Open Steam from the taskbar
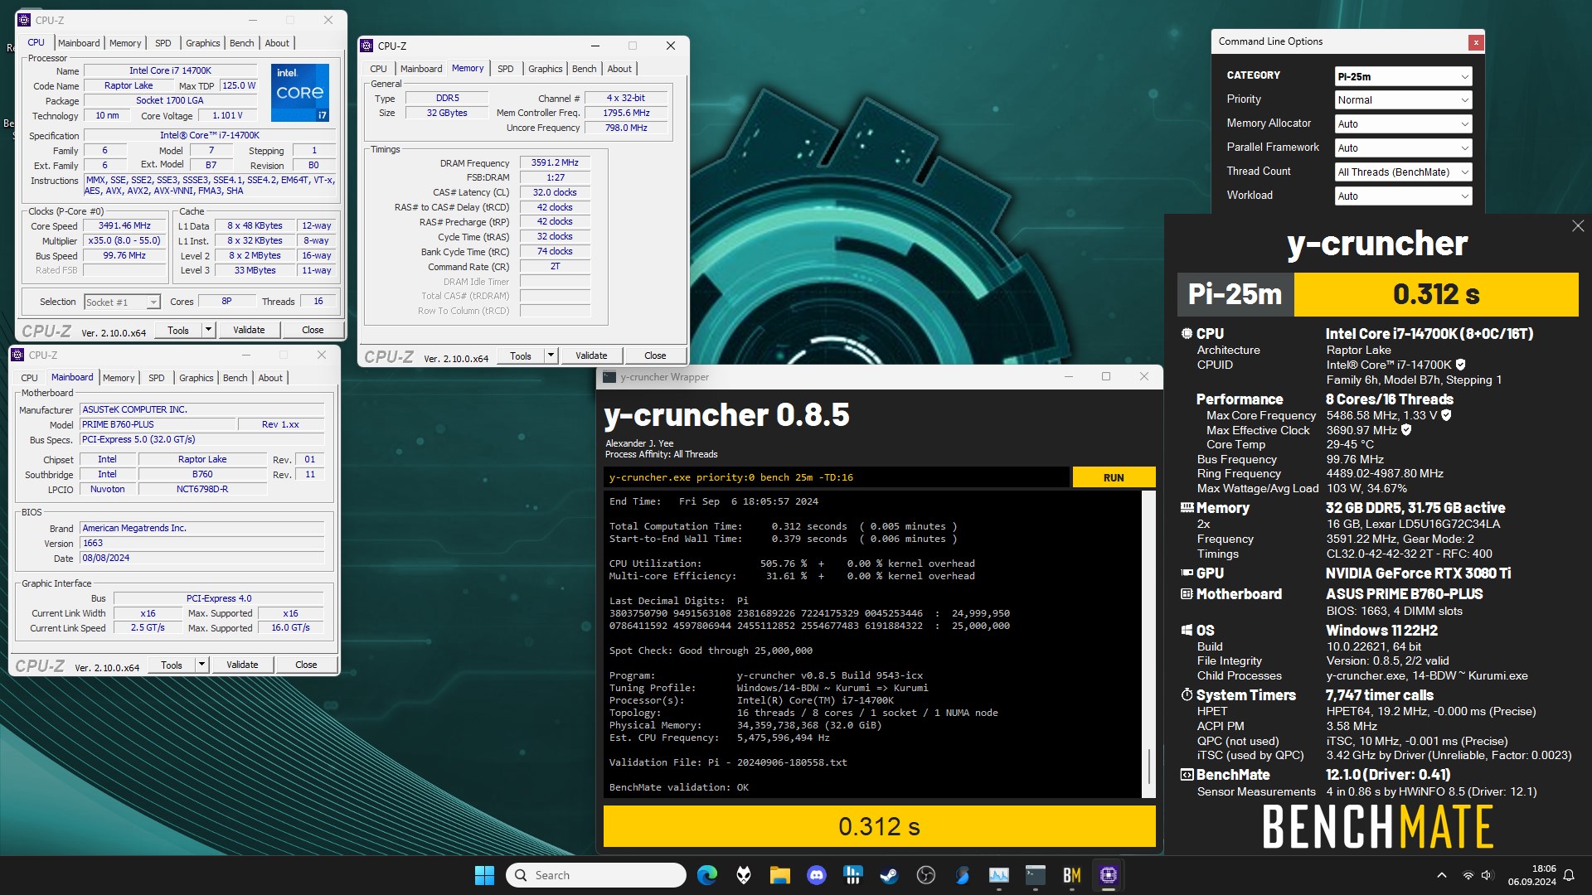 point(890,875)
